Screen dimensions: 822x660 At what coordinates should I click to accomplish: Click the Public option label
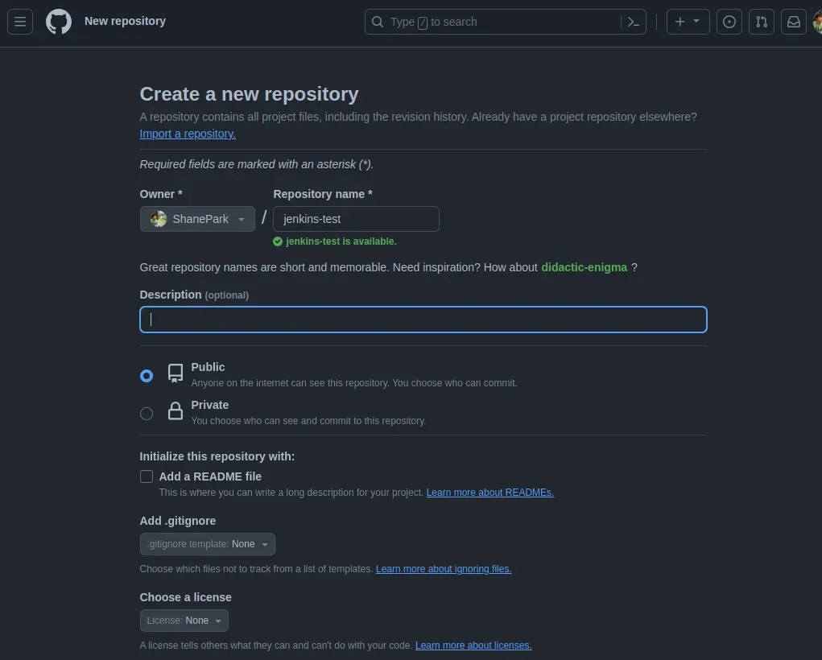209,367
